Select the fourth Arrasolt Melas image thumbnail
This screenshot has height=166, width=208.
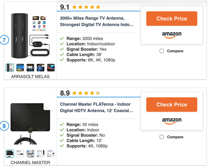coord(41,67)
